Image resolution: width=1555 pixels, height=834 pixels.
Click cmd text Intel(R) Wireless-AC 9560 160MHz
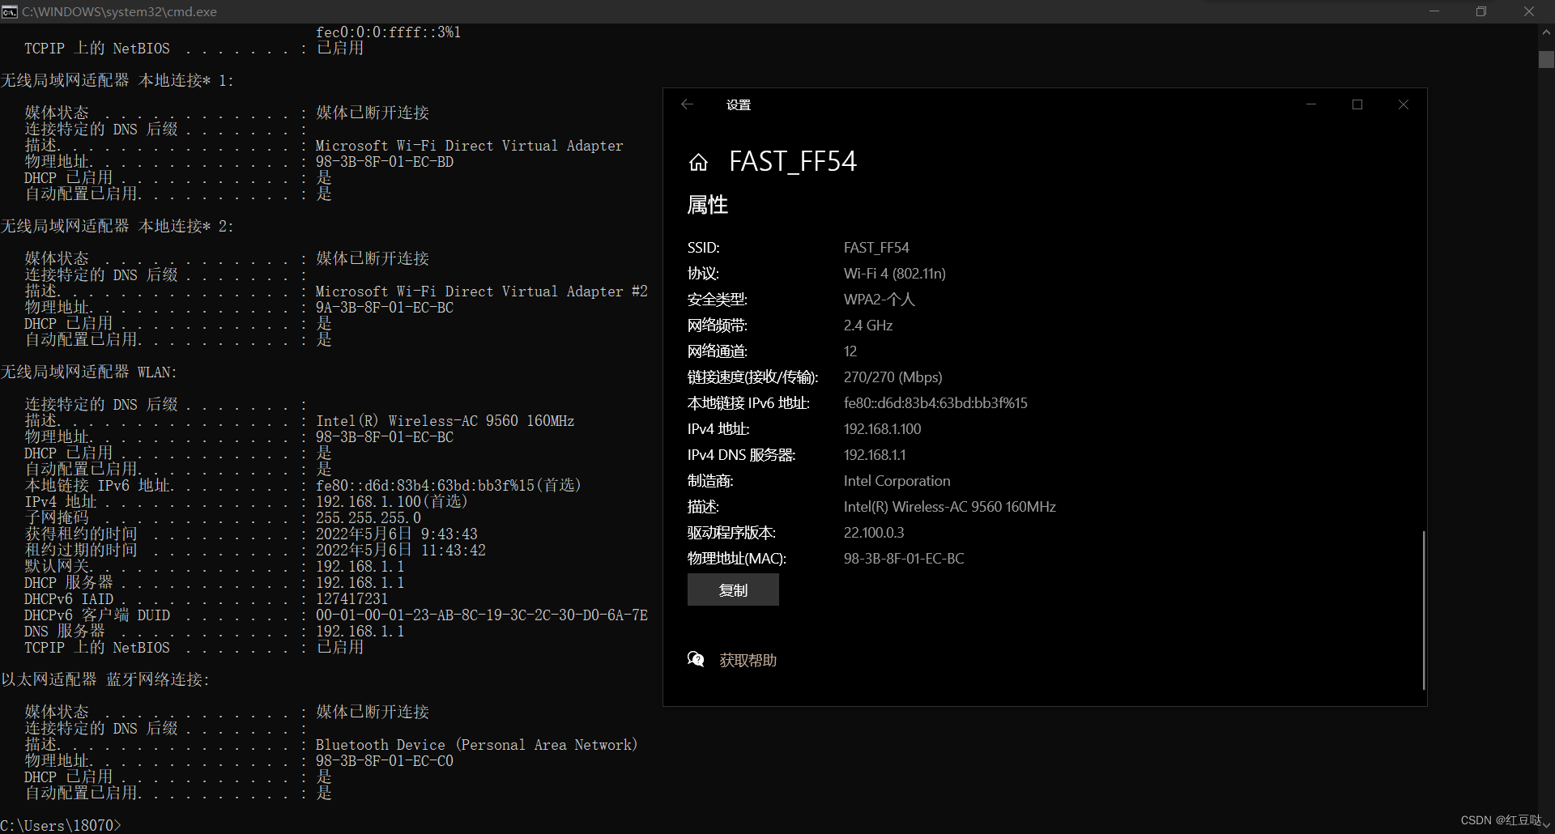(445, 421)
